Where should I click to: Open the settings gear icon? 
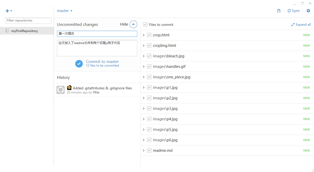point(308,11)
